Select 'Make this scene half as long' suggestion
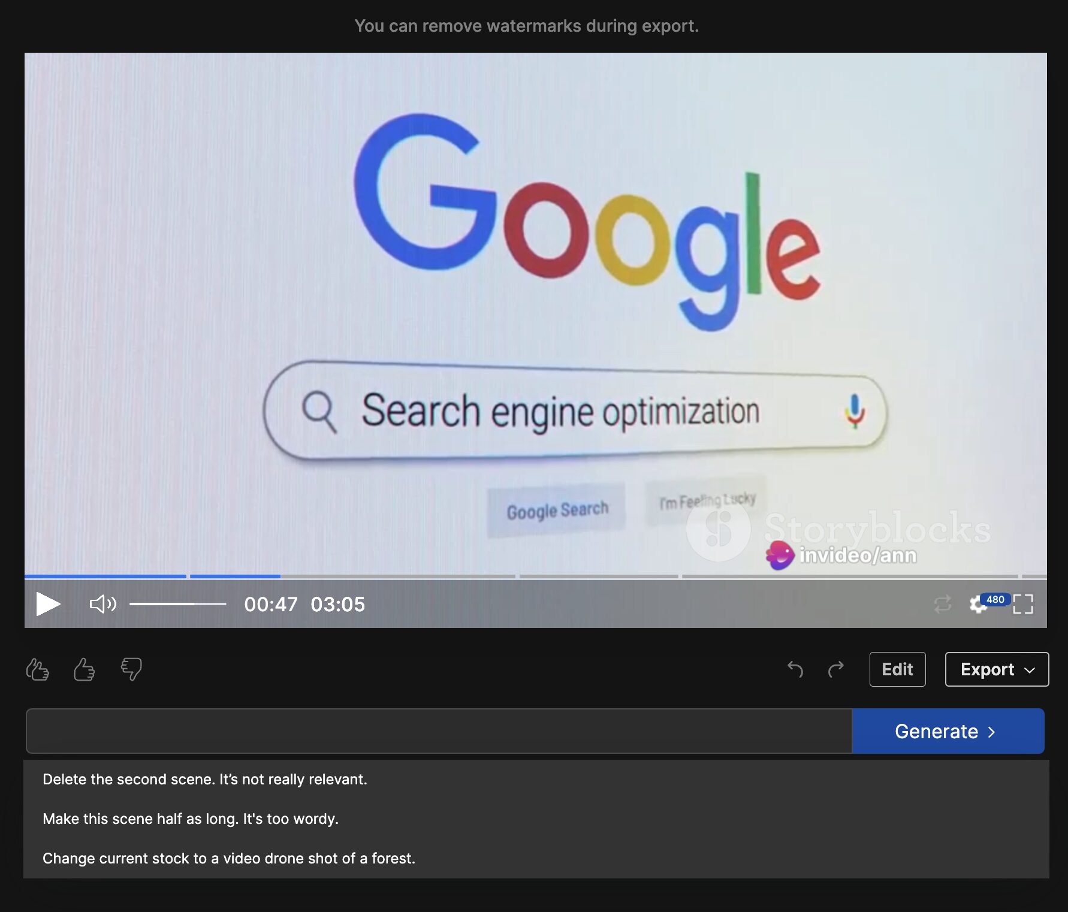This screenshot has width=1068, height=912. pos(536,819)
